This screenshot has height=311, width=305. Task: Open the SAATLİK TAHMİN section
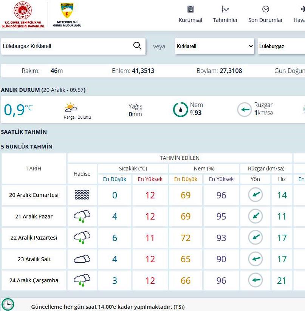coord(24,132)
